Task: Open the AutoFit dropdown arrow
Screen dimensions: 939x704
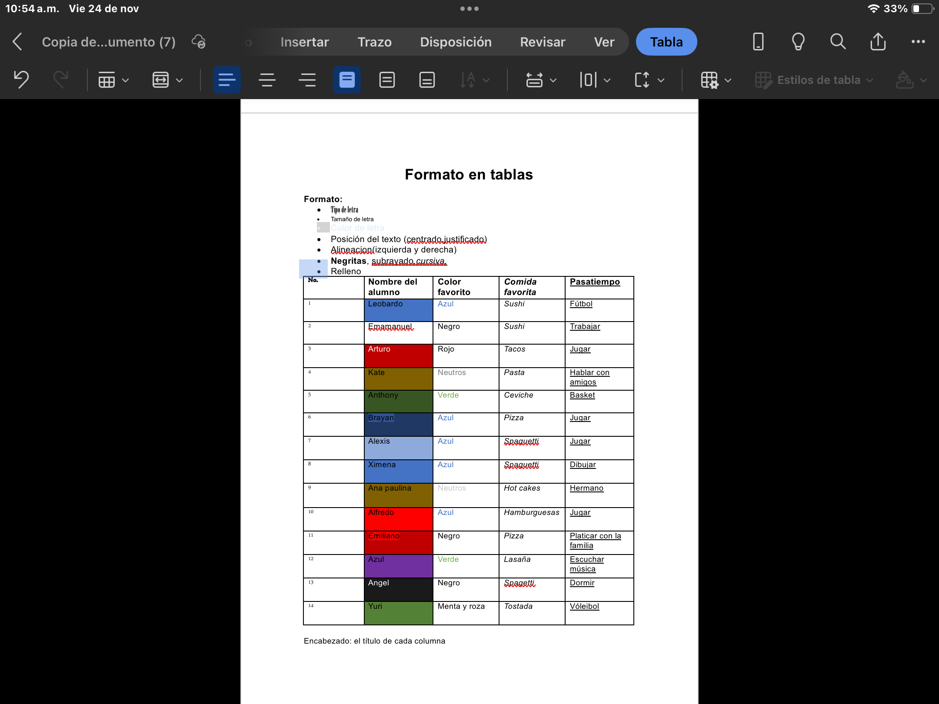Action: (x=179, y=80)
